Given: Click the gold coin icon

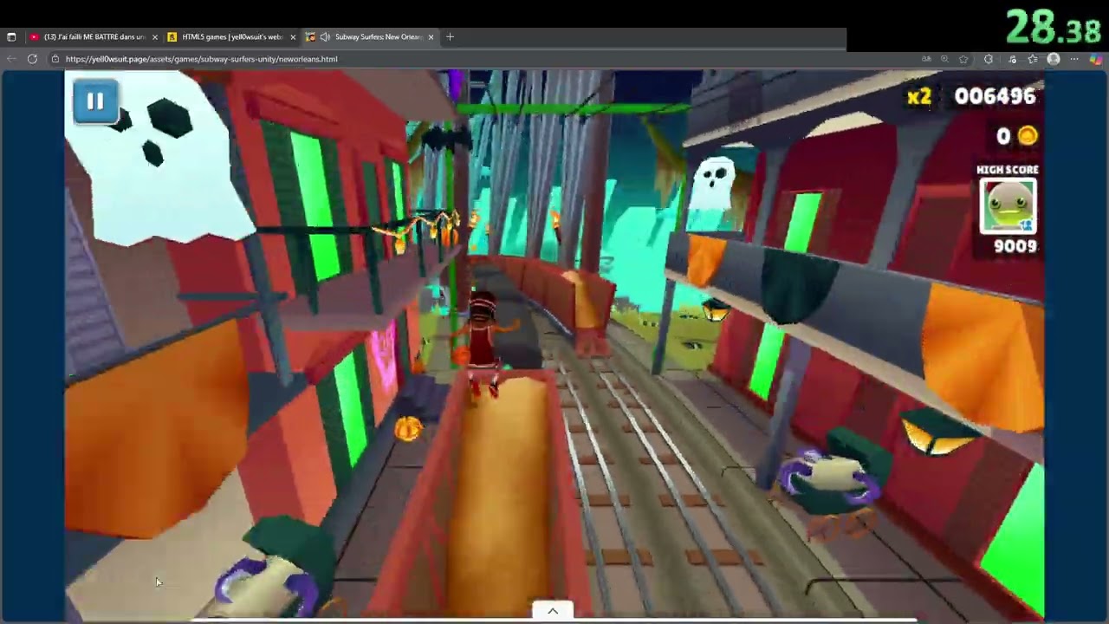Looking at the screenshot, I should click(1028, 135).
